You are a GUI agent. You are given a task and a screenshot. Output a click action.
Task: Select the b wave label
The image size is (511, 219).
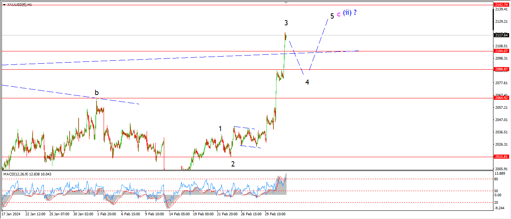(97, 93)
